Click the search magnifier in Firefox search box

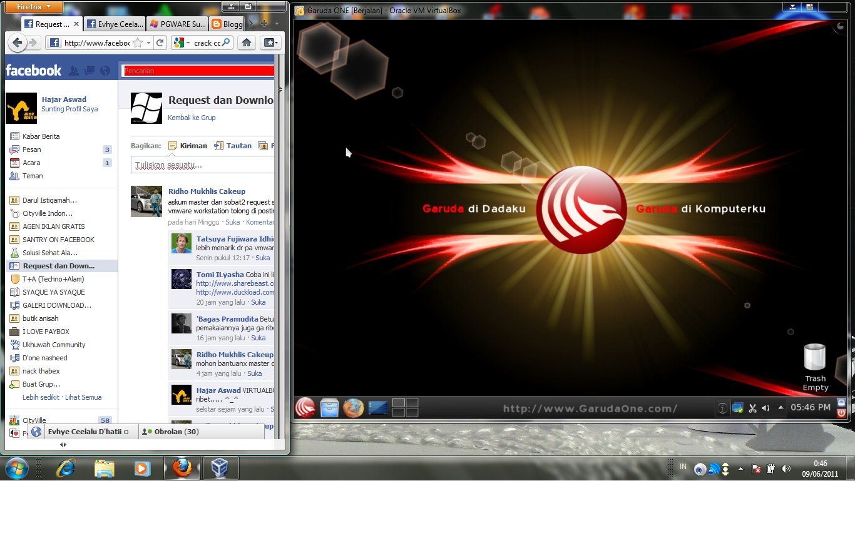point(226,43)
